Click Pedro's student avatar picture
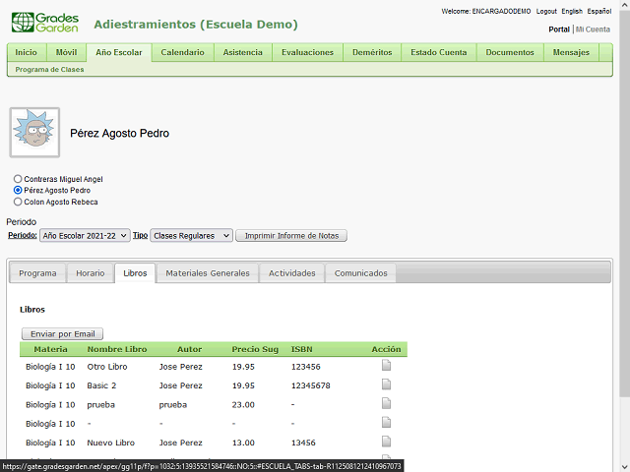This screenshot has width=630, height=472. (35, 133)
